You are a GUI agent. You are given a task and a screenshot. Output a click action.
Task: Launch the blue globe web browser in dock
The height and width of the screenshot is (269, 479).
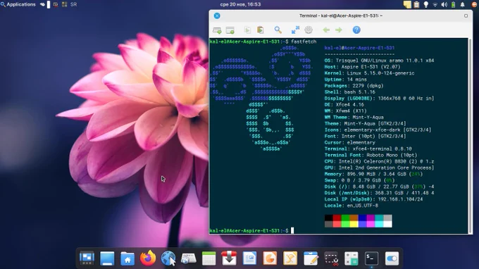click(168, 258)
